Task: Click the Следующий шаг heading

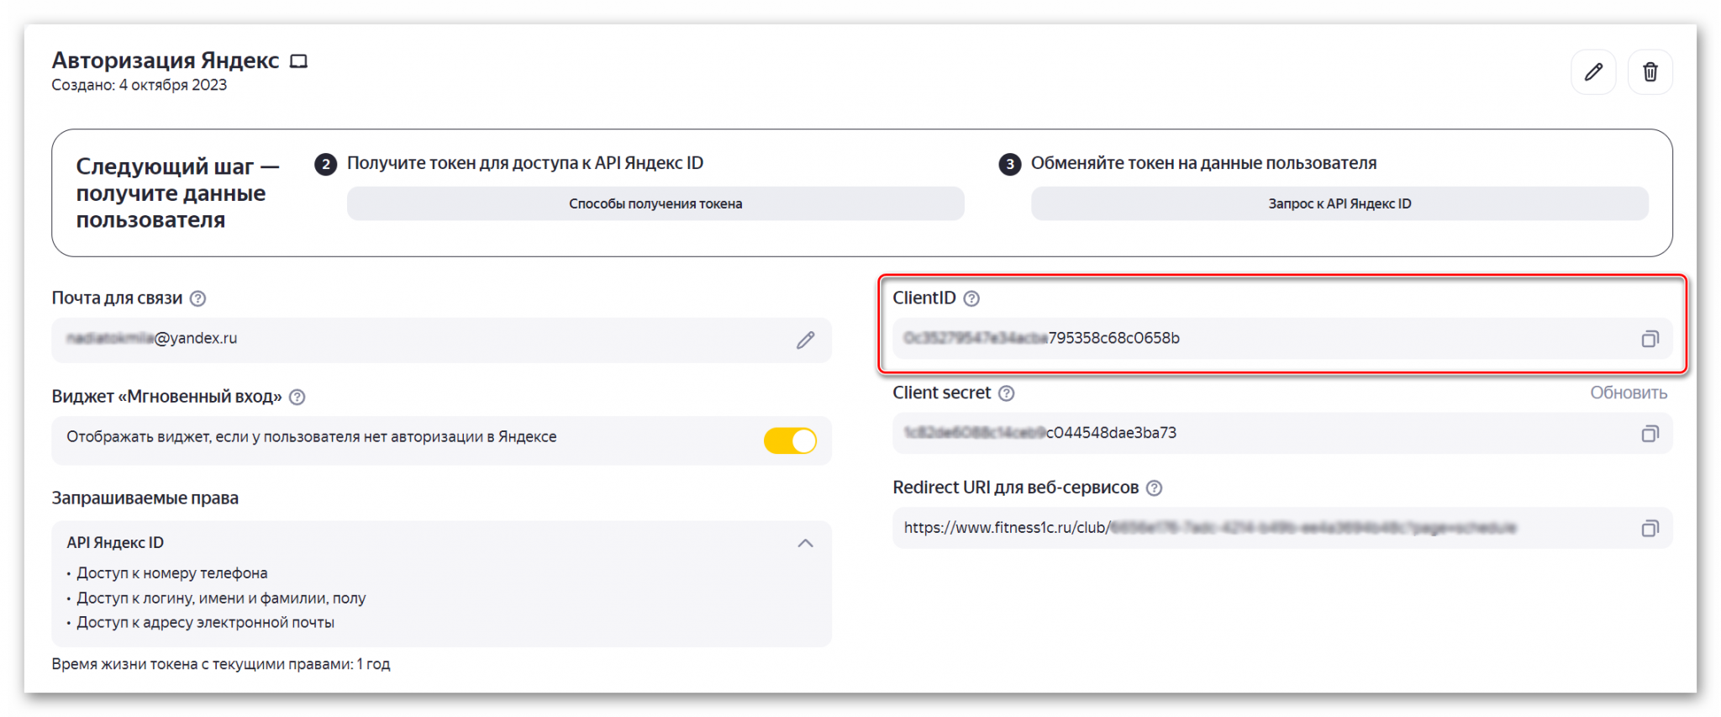Action: pyautogui.click(x=177, y=193)
